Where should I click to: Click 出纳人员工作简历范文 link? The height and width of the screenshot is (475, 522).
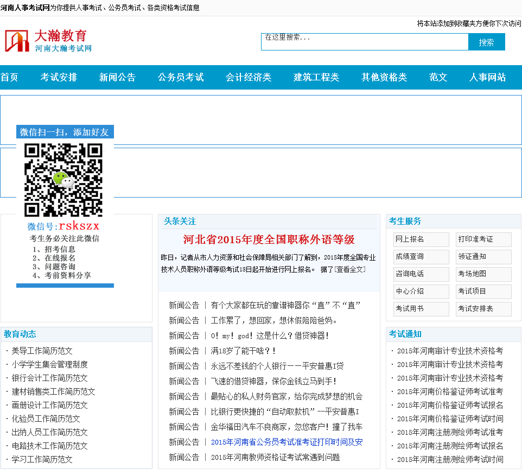click(x=49, y=432)
